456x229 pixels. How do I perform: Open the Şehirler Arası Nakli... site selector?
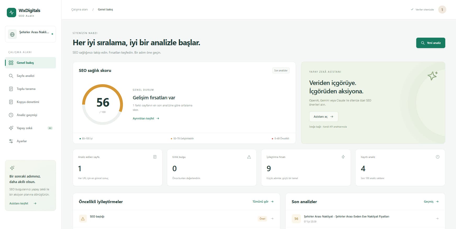coord(30,34)
